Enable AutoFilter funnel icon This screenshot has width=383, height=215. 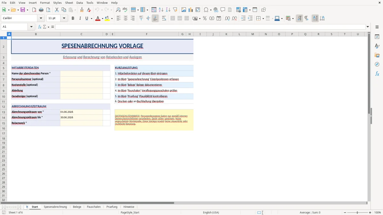click(x=175, y=10)
